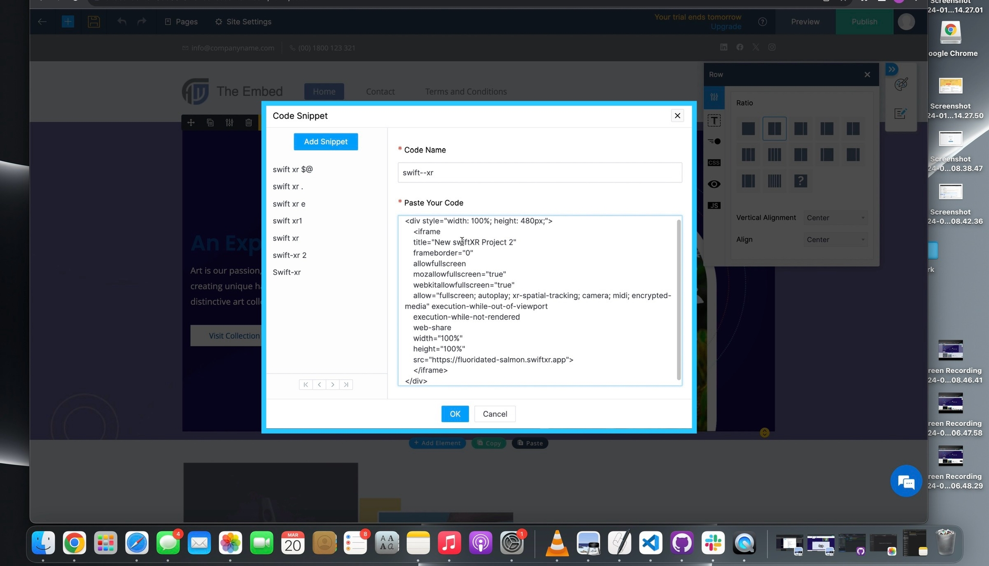
Task: Click the Add Snippet button
Action: (x=325, y=141)
